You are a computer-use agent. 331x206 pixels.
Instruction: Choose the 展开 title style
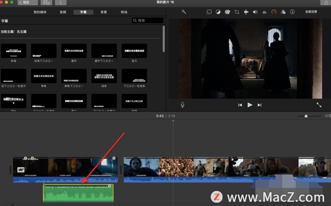(74, 51)
